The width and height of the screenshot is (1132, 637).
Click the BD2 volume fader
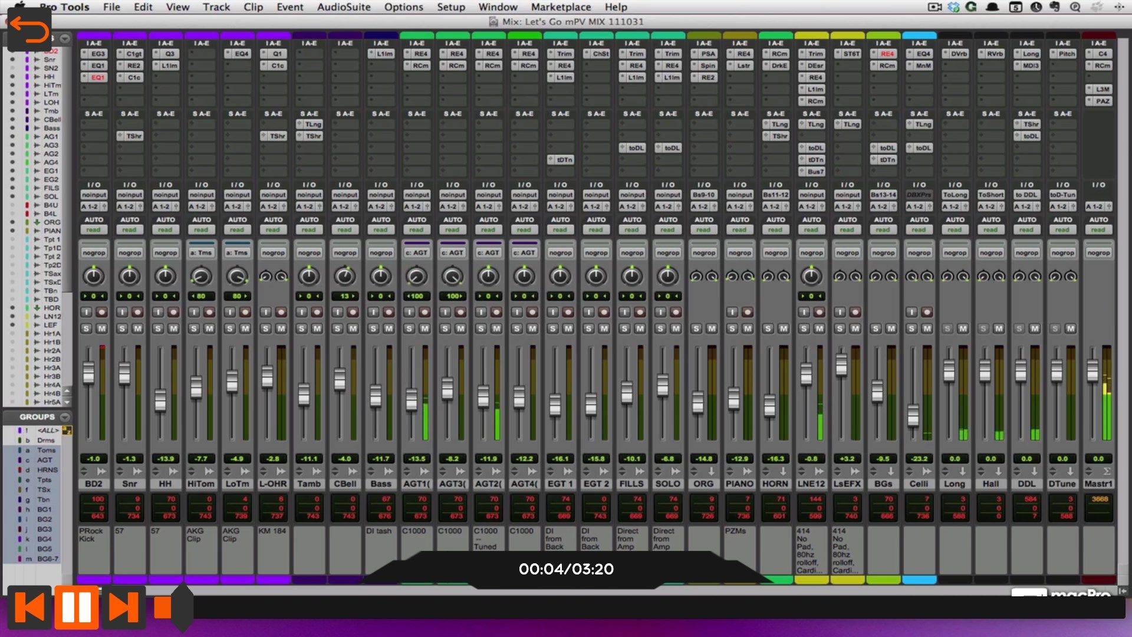coord(88,373)
